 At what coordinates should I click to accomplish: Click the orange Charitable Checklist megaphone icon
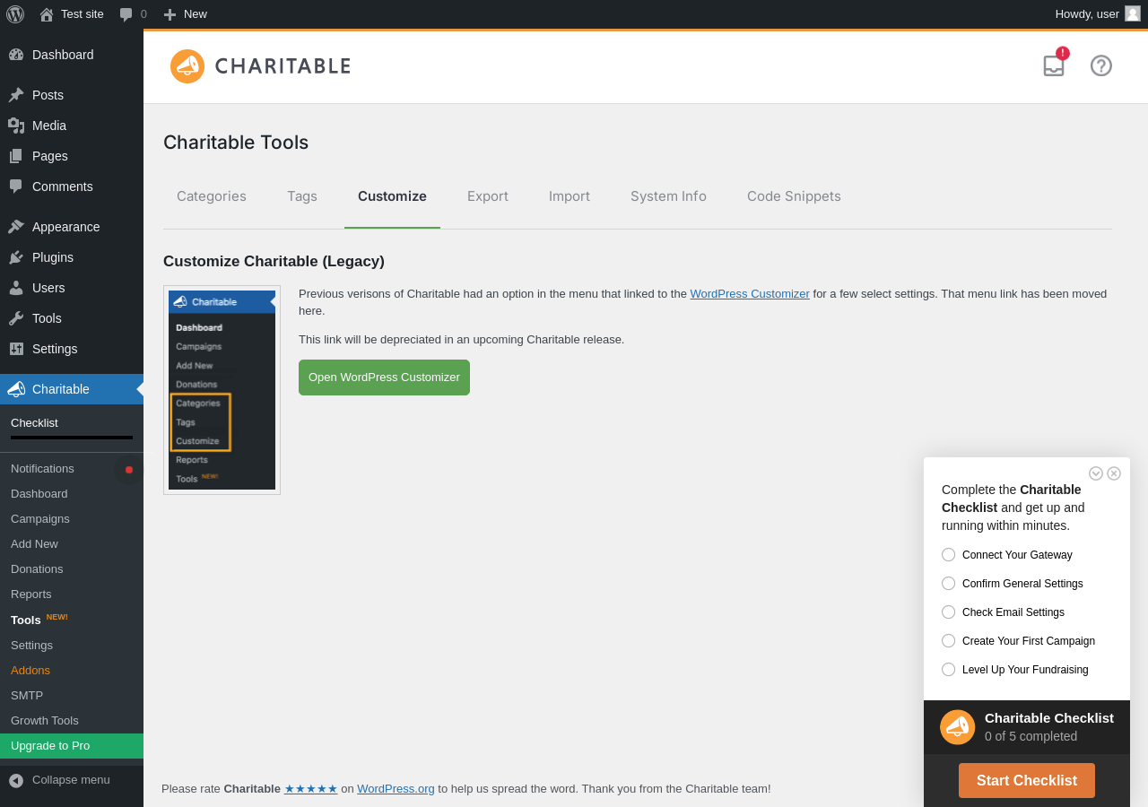957,727
